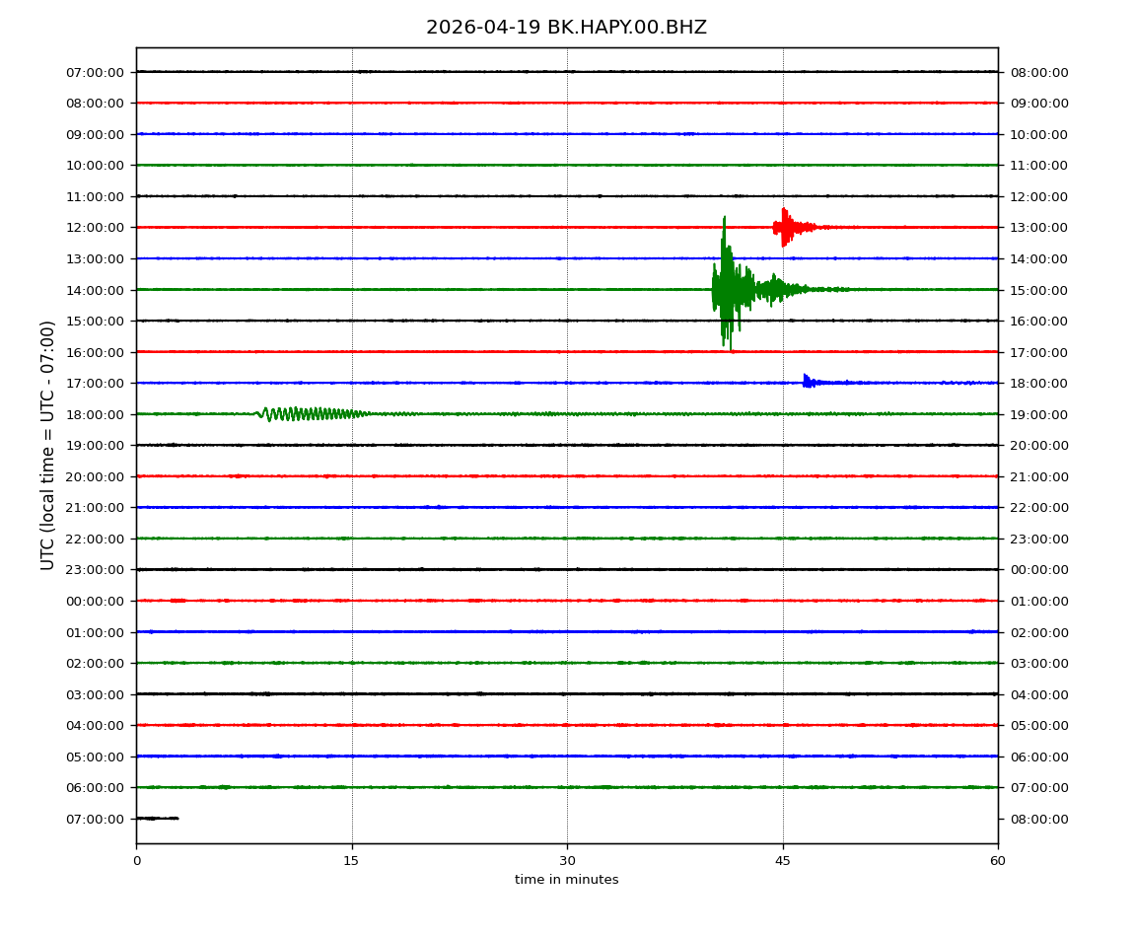Click the 18:00:00 label on the left UTC axis

[96, 414]
